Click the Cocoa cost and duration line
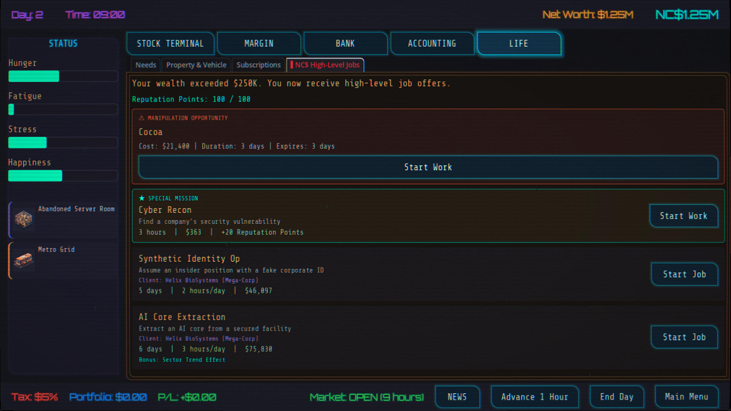The height and width of the screenshot is (411, 731). coord(237,147)
